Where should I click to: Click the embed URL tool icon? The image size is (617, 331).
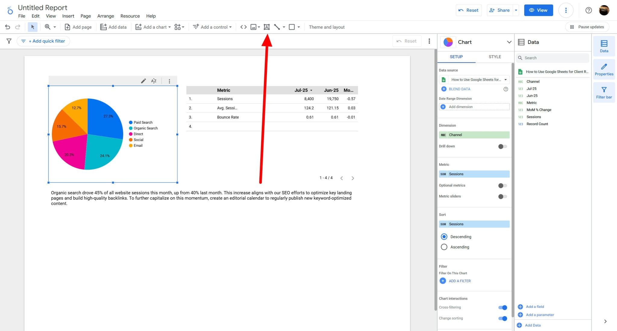[x=243, y=27]
